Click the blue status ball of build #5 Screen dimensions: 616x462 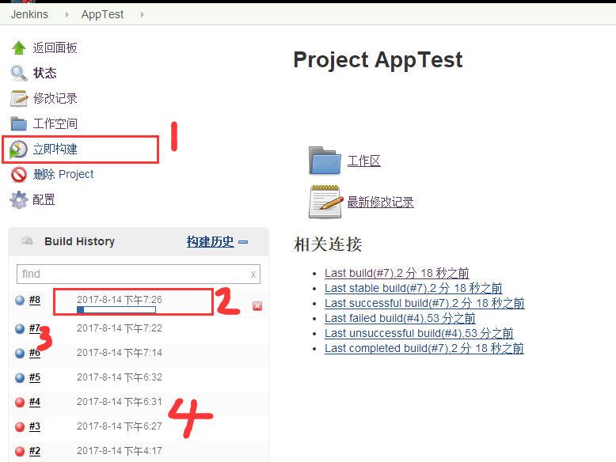click(20, 377)
